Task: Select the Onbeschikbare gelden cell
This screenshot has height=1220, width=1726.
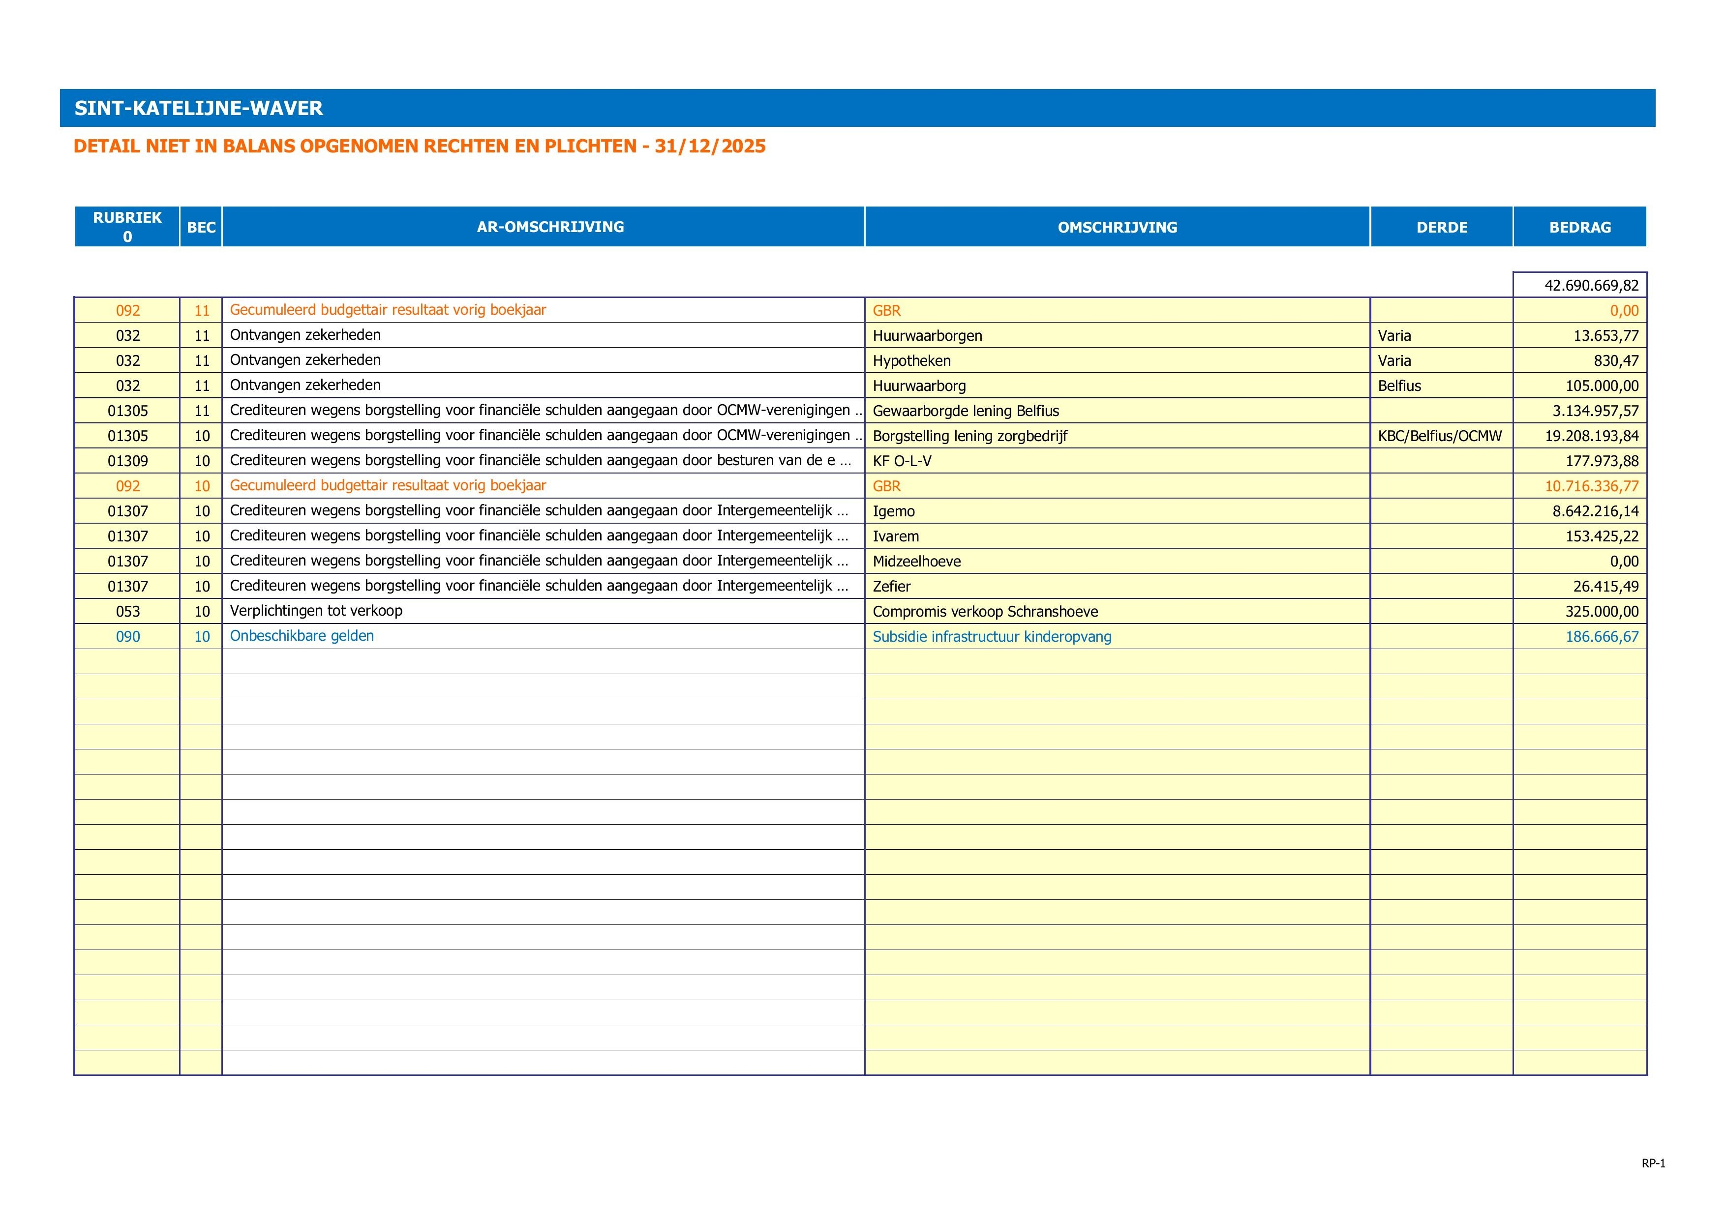Action: pos(544,636)
